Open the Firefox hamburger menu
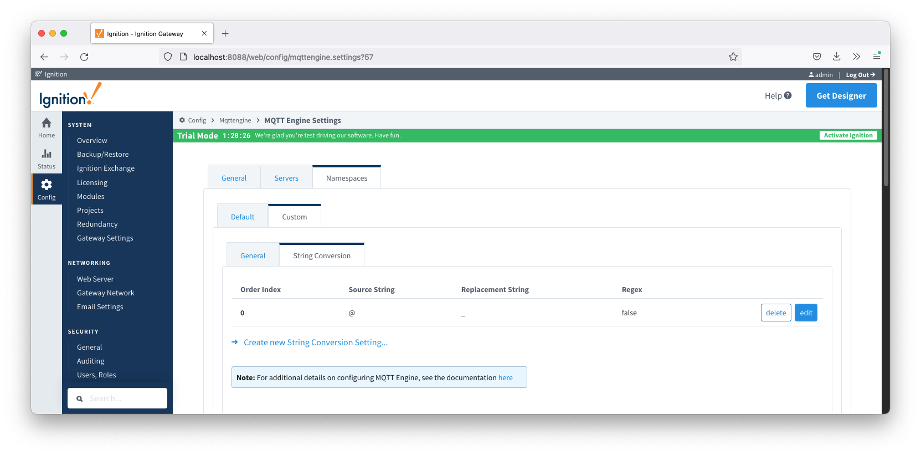 point(877,57)
